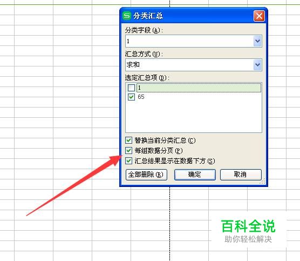Select the list row labeled 1
The image size is (300, 261).
coord(199,88)
